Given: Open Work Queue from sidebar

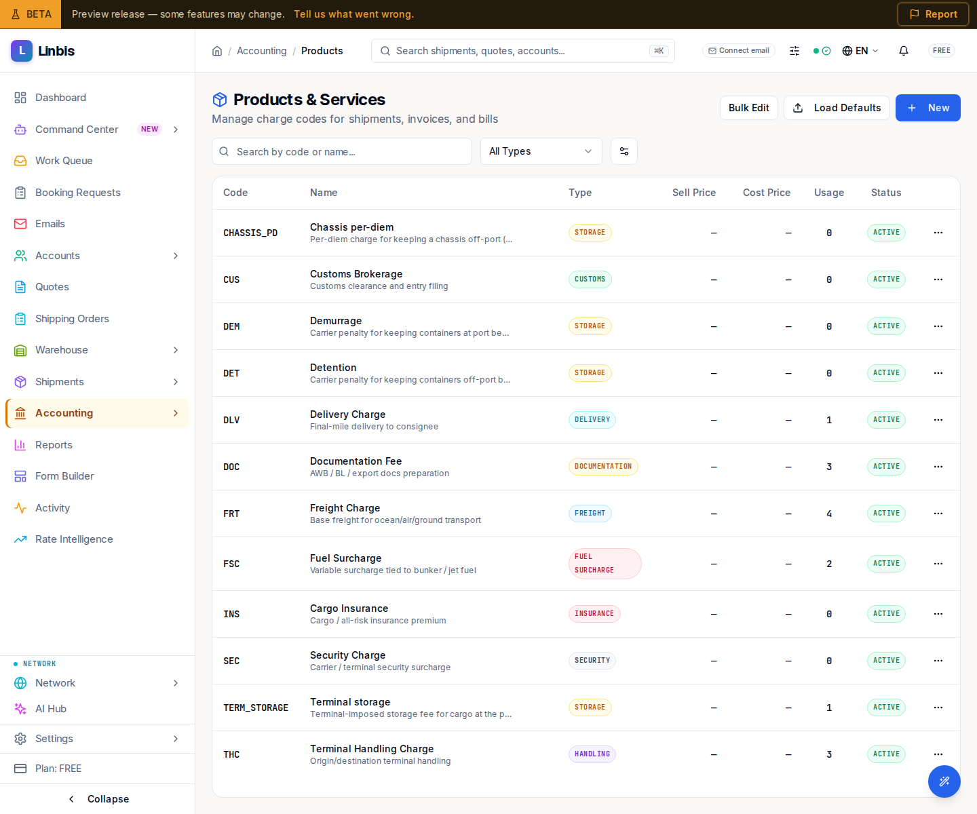Looking at the screenshot, I should coord(97,161).
